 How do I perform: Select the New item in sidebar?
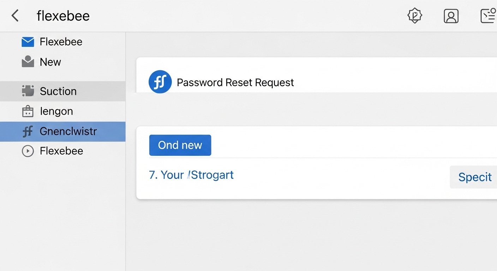pyautogui.click(x=50, y=62)
